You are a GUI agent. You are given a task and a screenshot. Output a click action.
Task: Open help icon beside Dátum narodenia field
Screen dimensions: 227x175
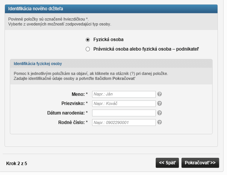[x=160, y=113]
